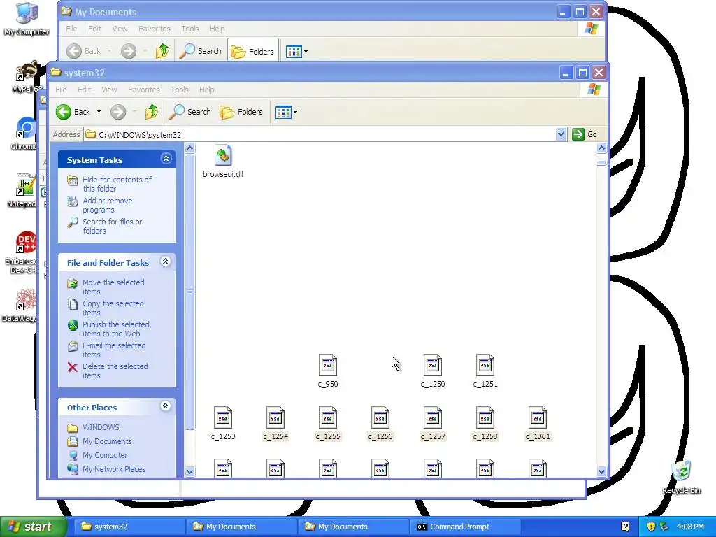Click Publish the selected items to the Web
This screenshot has height=537, width=716.
[x=115, y=329]
